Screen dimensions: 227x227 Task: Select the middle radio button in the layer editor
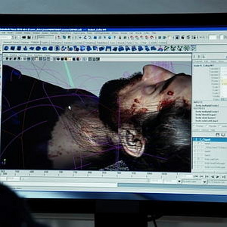coord(207,126)
